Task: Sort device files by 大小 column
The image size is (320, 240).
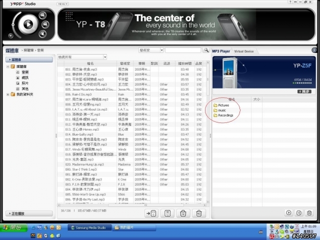Action: [x=256, y=99]
